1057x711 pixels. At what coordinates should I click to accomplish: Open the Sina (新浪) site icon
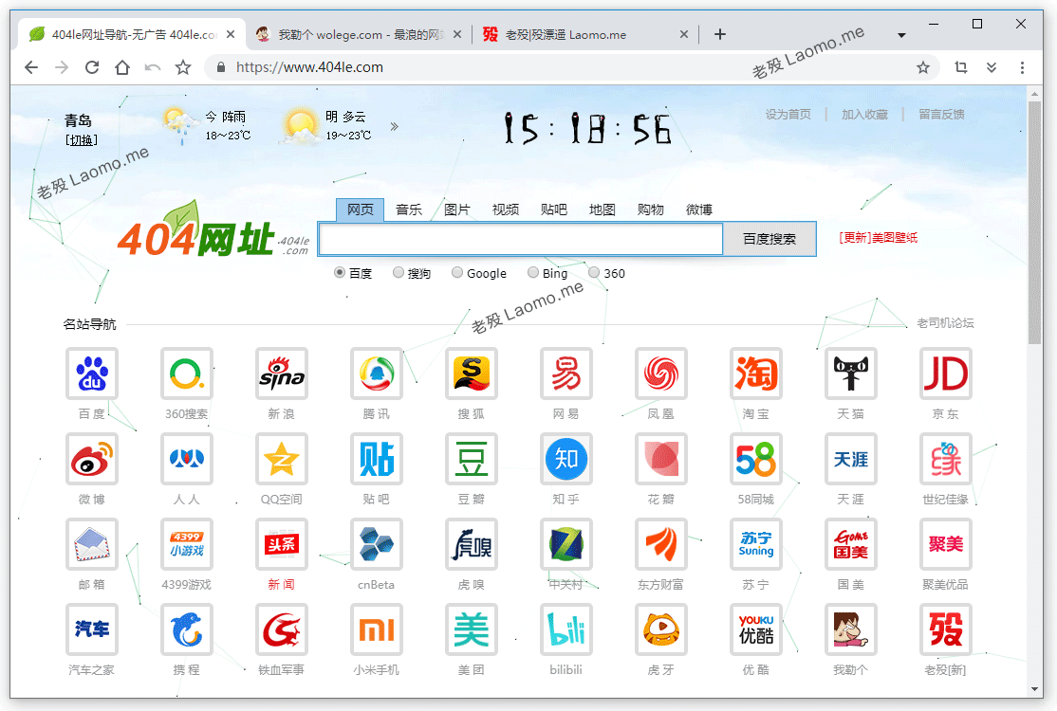pyautogui.click(x=282, y=374)
